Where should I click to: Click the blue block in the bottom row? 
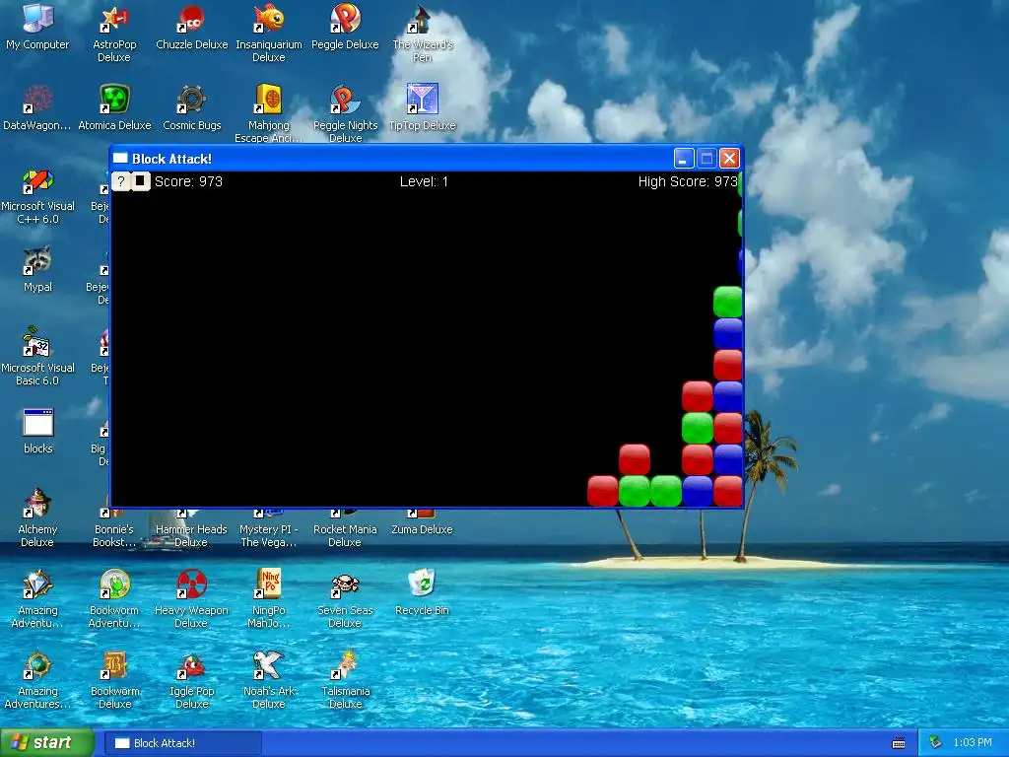point(697,491)
